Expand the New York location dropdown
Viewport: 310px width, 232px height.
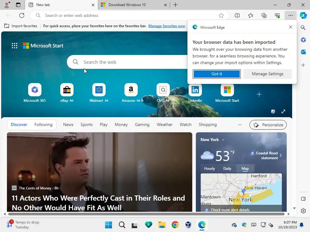(x=223, y=140)
